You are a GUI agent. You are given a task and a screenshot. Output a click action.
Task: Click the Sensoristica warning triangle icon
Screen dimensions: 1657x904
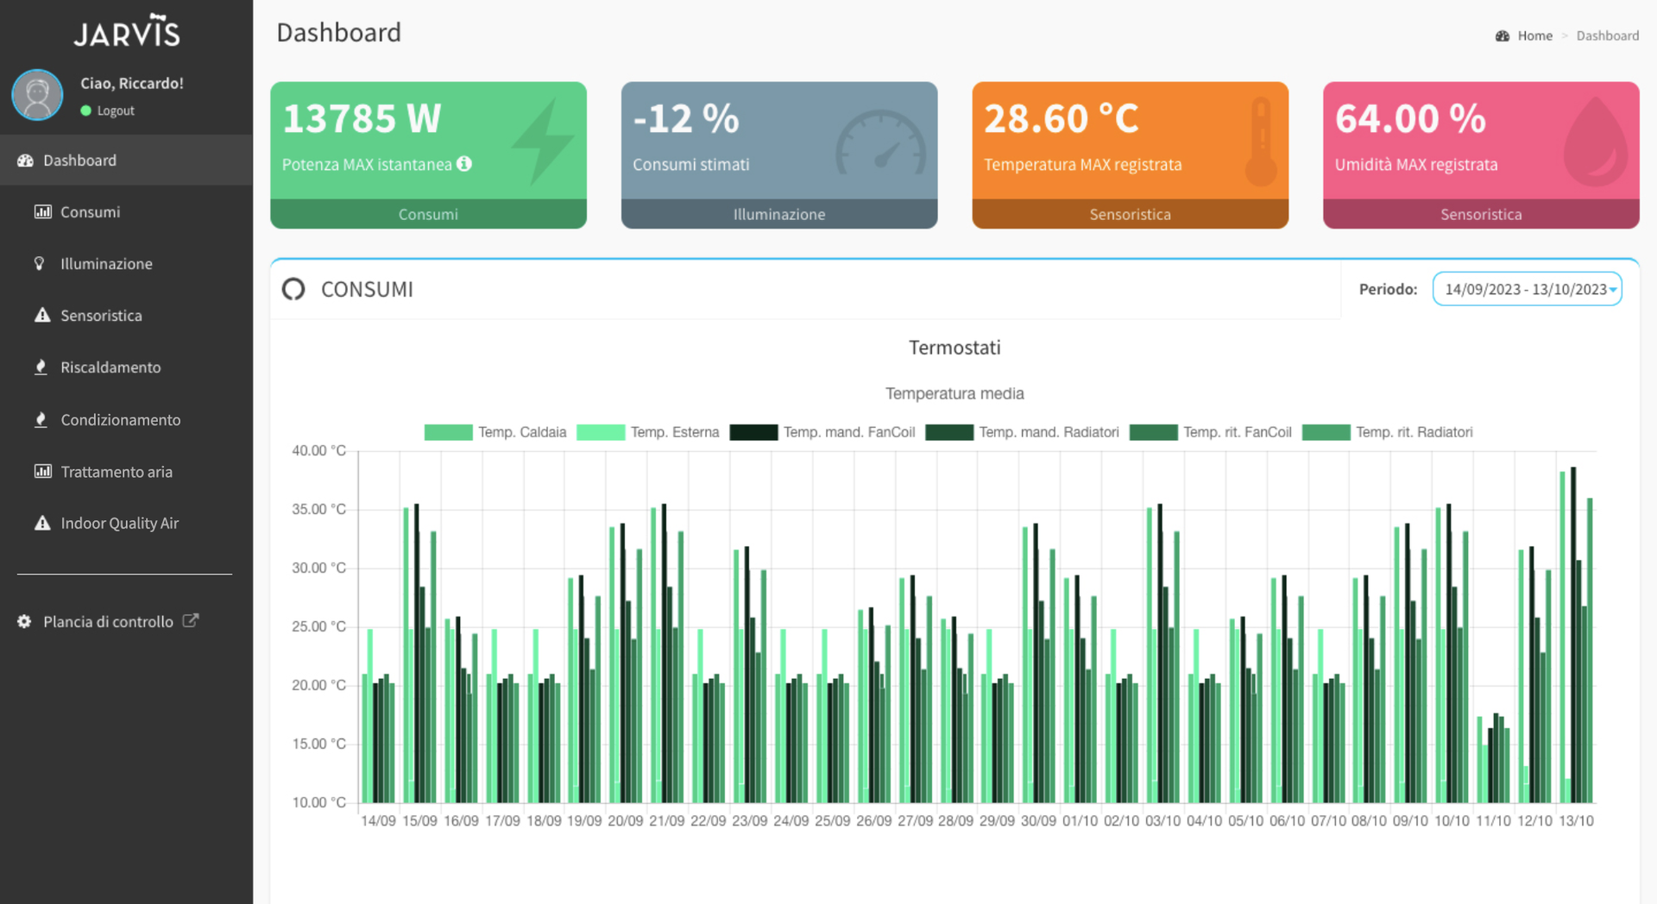click(x=41, y=316)
